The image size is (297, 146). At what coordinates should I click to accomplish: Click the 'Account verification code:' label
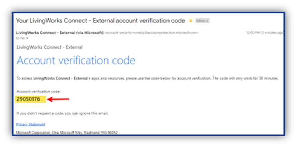39,91
